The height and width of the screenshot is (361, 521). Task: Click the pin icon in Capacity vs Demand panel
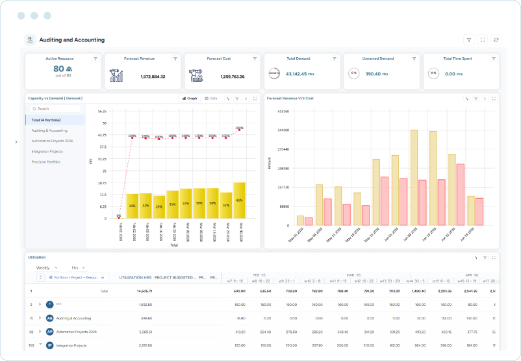(228, 99)
